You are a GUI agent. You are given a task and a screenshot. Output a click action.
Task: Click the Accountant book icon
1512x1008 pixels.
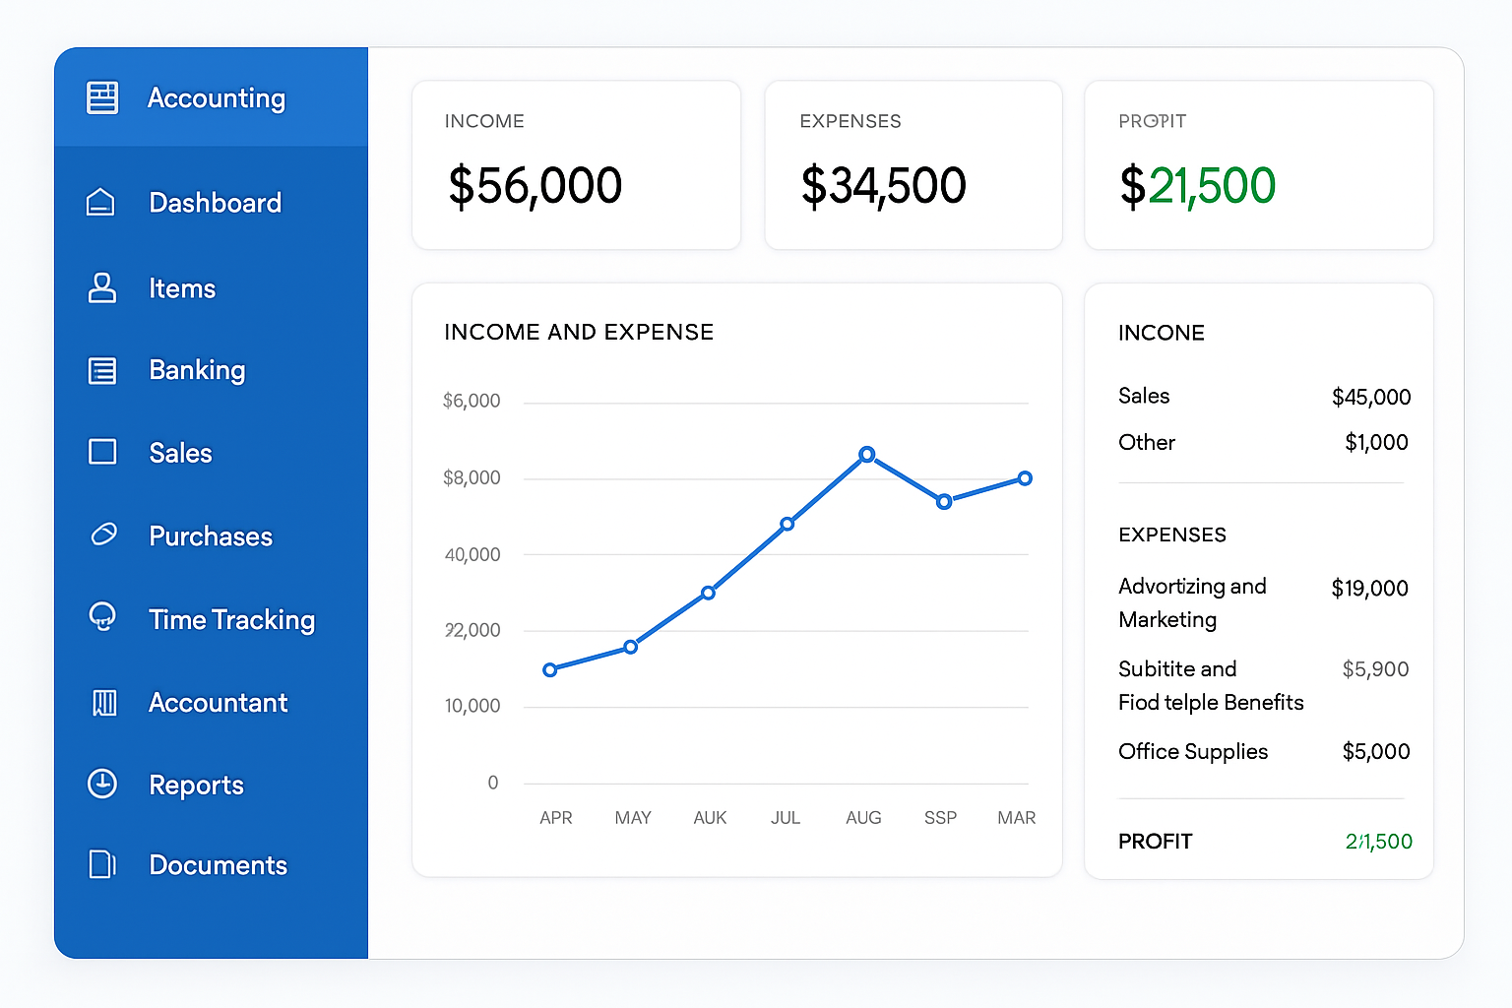click(x=103, y=702)
